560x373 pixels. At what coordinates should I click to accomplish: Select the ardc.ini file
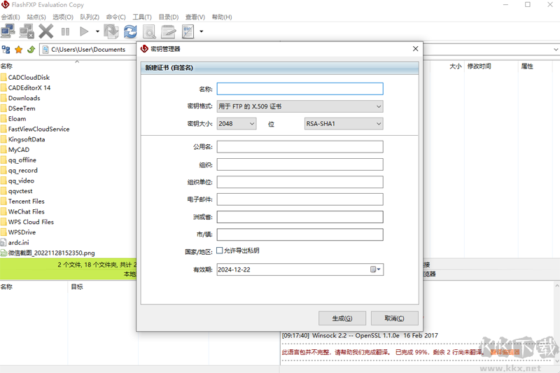[19, 243]
